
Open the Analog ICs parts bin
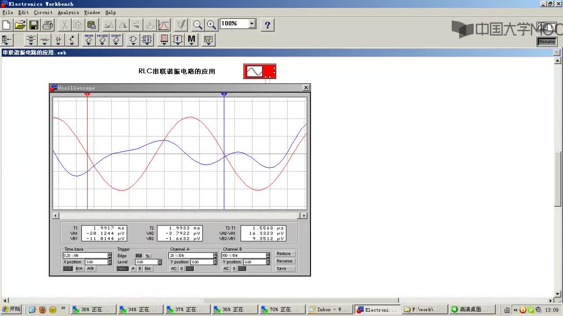tap(89, 40)
